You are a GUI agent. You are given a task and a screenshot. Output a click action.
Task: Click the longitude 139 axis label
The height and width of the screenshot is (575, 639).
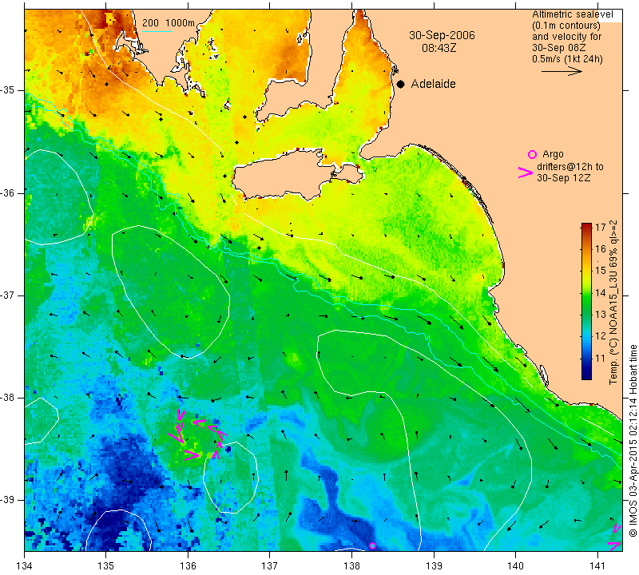434,566
